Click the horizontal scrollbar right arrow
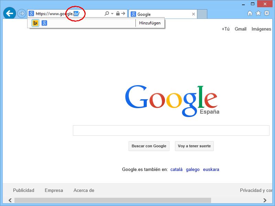This screenshot has height=206, width=275. point(265,200)
